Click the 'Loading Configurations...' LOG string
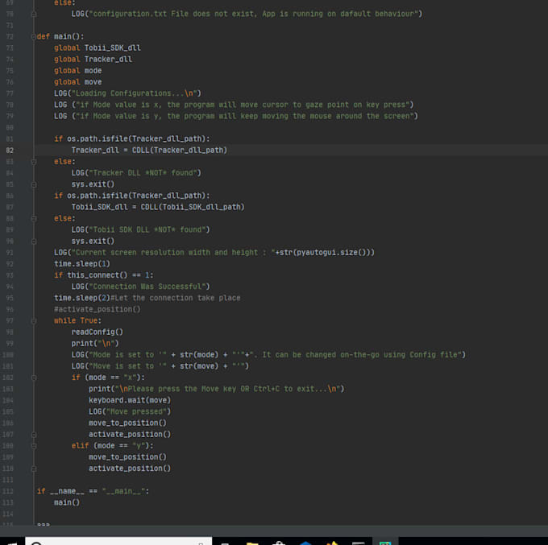This screenshot has height=545, width=548. click(135, 93)
